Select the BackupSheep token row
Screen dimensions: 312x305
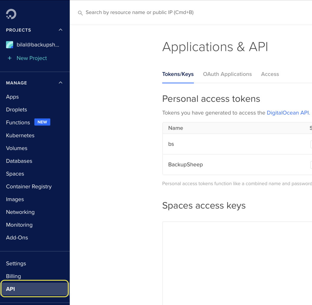(x=237, y=164)
